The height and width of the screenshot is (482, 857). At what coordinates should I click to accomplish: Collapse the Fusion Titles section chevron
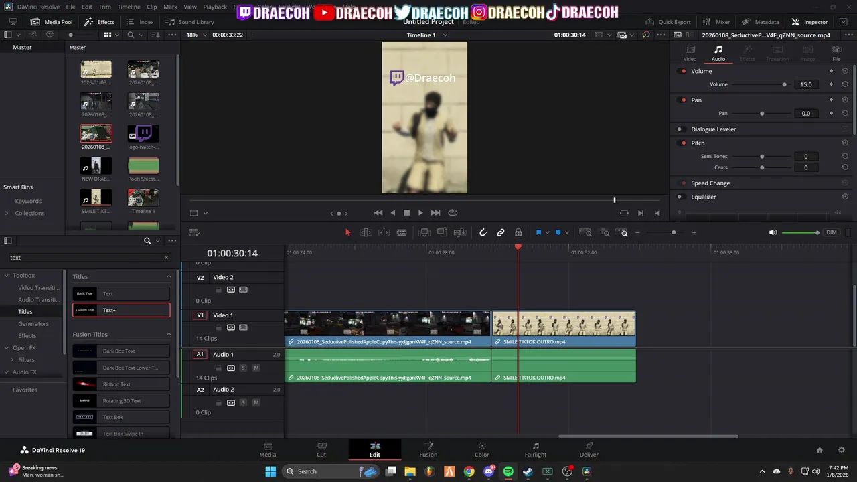pyautogui.click(x=169, y=334)
